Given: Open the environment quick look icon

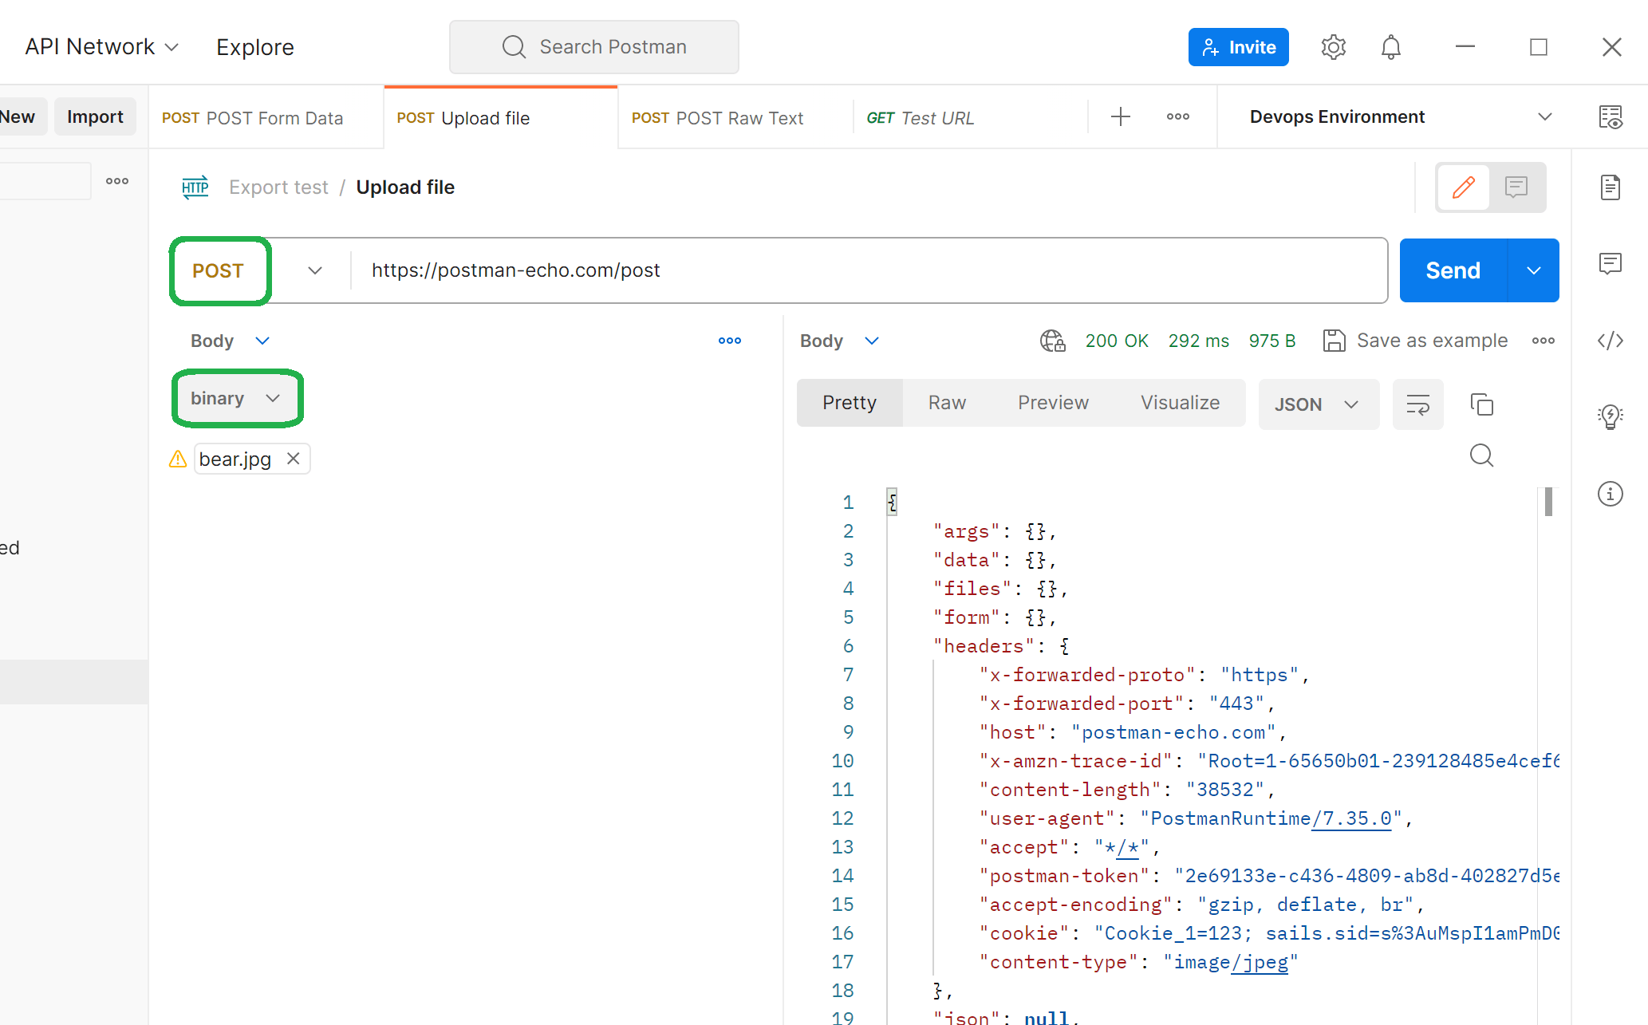Looking at the screenshot, I should 1611,116.
